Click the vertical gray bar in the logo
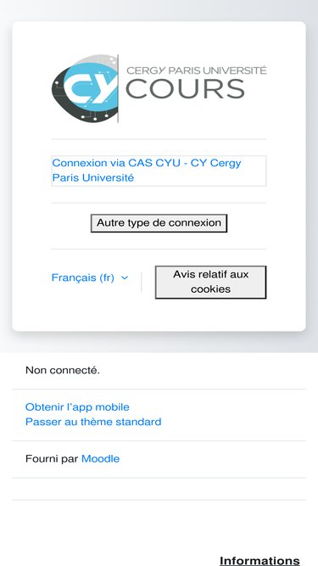Image resolution: width=318 pixels, height=566 pixels. point(118,88)
